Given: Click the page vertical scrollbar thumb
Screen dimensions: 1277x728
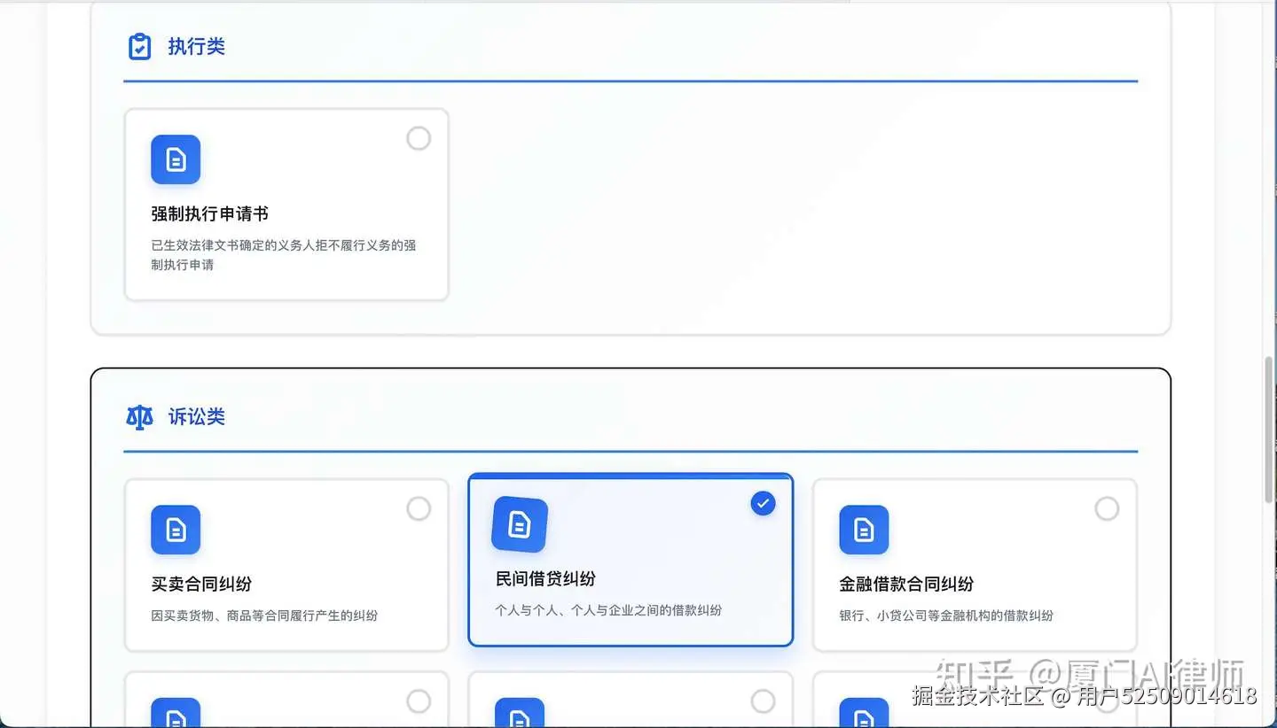Looking at the screenshot, I should (1269, 429).
